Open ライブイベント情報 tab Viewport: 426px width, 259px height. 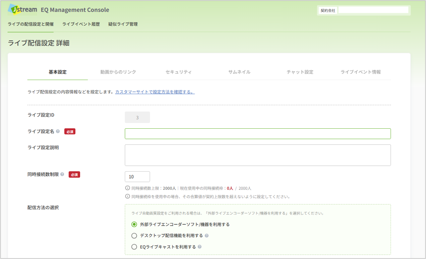[361, 72]
